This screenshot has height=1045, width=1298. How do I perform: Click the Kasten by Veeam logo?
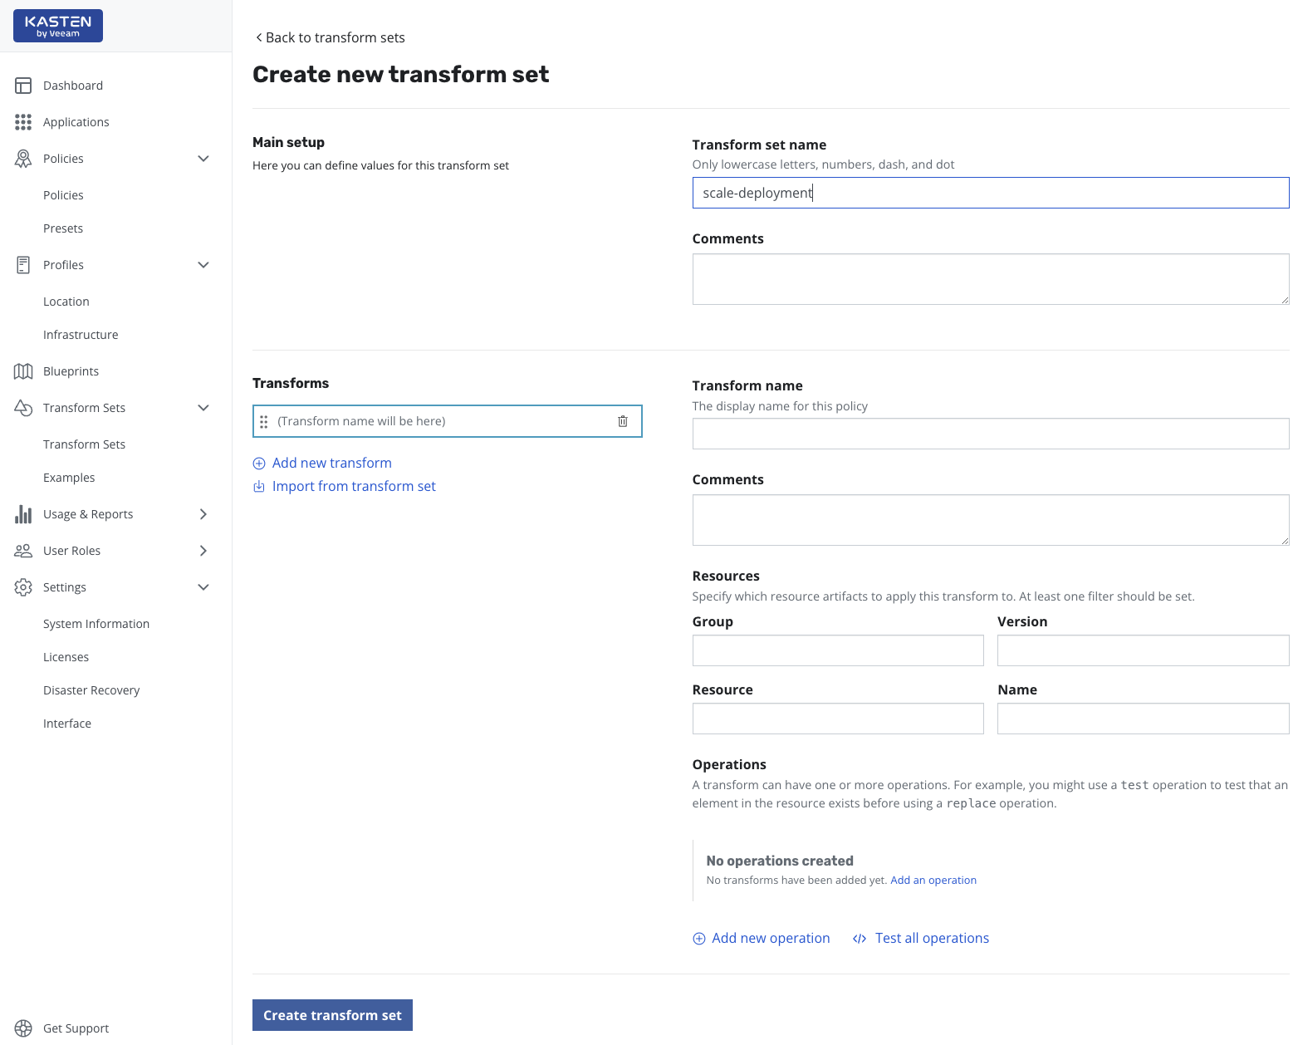pyautogui.click(x=58, y=26)
